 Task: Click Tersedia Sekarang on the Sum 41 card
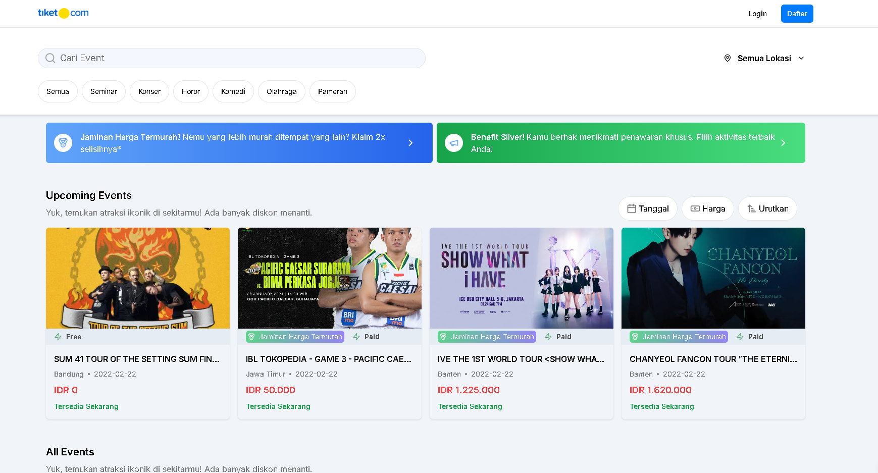(x=86, y=406)
